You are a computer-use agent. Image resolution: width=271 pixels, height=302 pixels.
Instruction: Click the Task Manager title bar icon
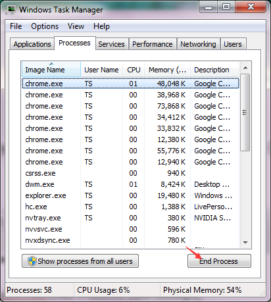click(11, 10)
